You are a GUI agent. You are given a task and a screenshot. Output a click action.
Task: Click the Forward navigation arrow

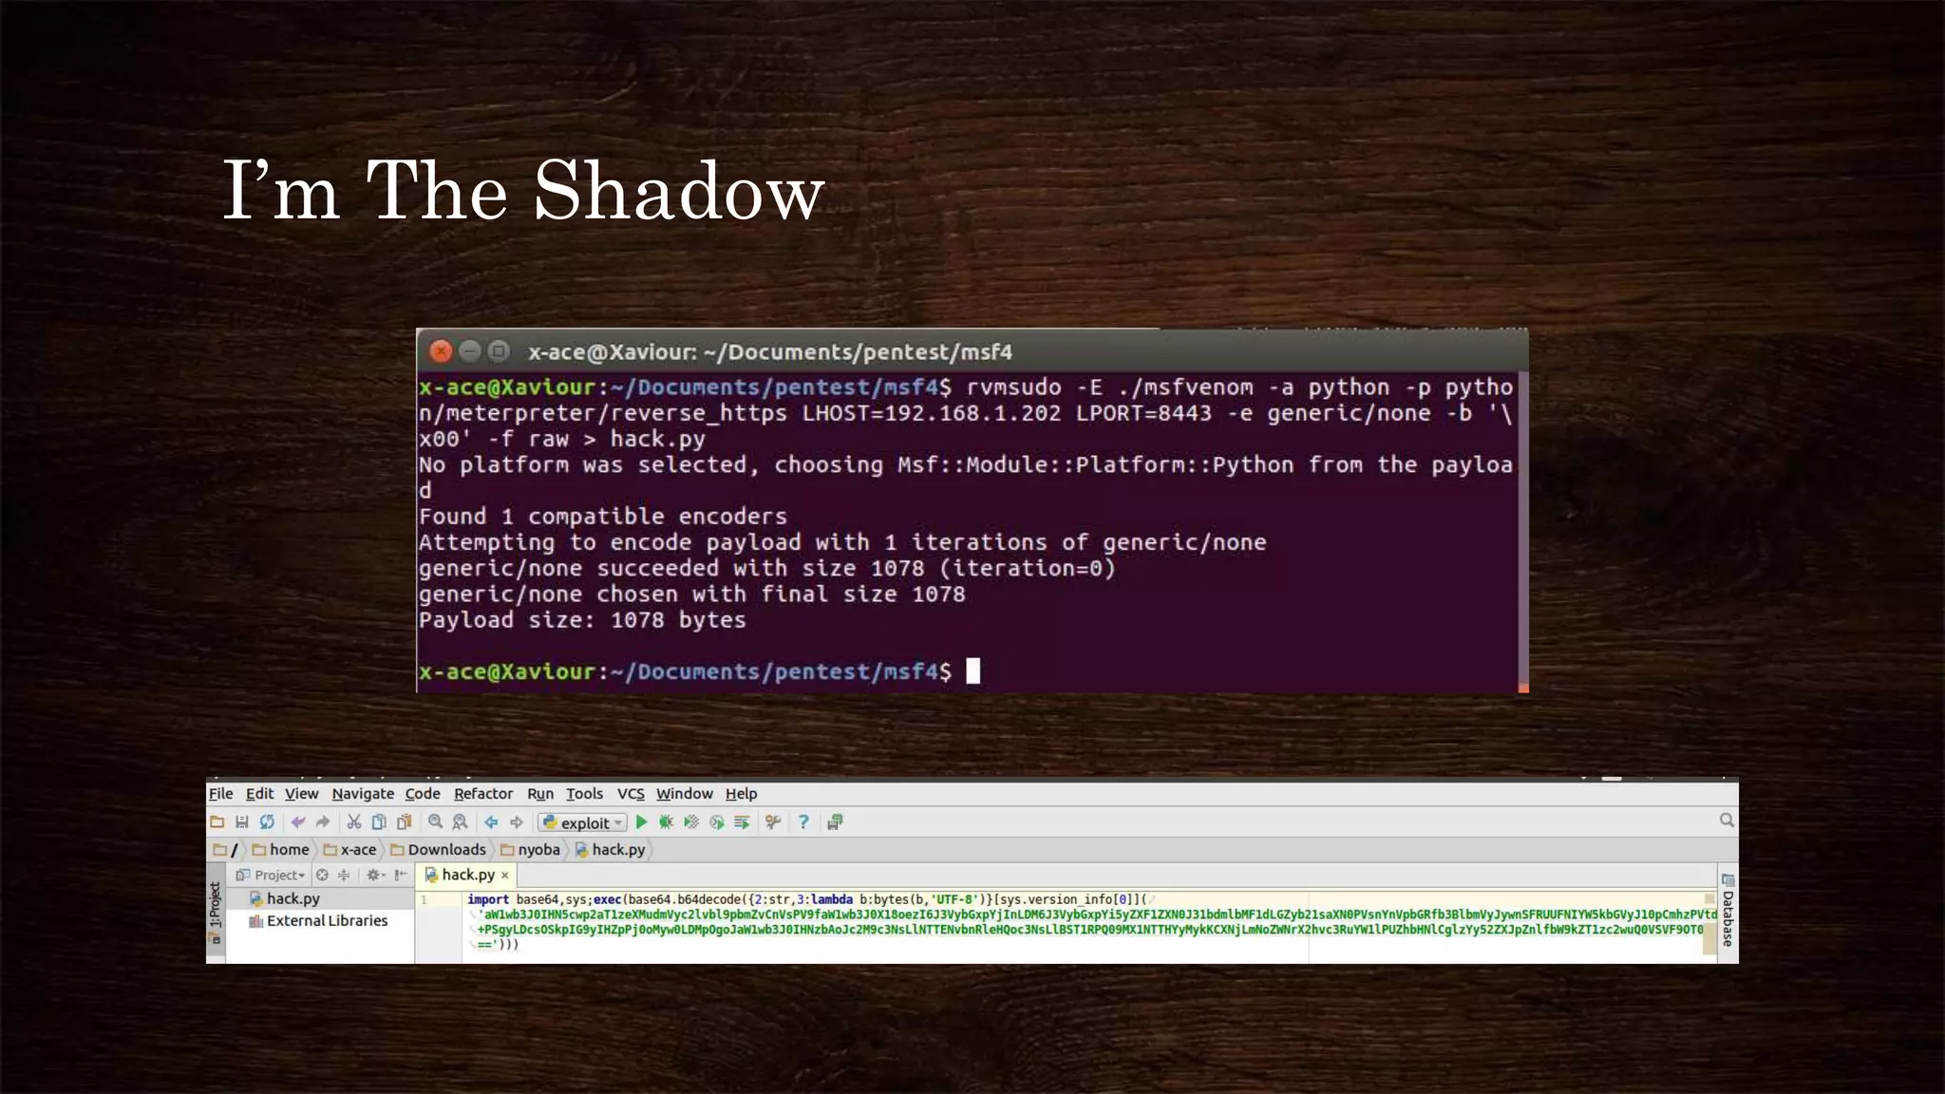pyautogui.click(x=517, y=822)
